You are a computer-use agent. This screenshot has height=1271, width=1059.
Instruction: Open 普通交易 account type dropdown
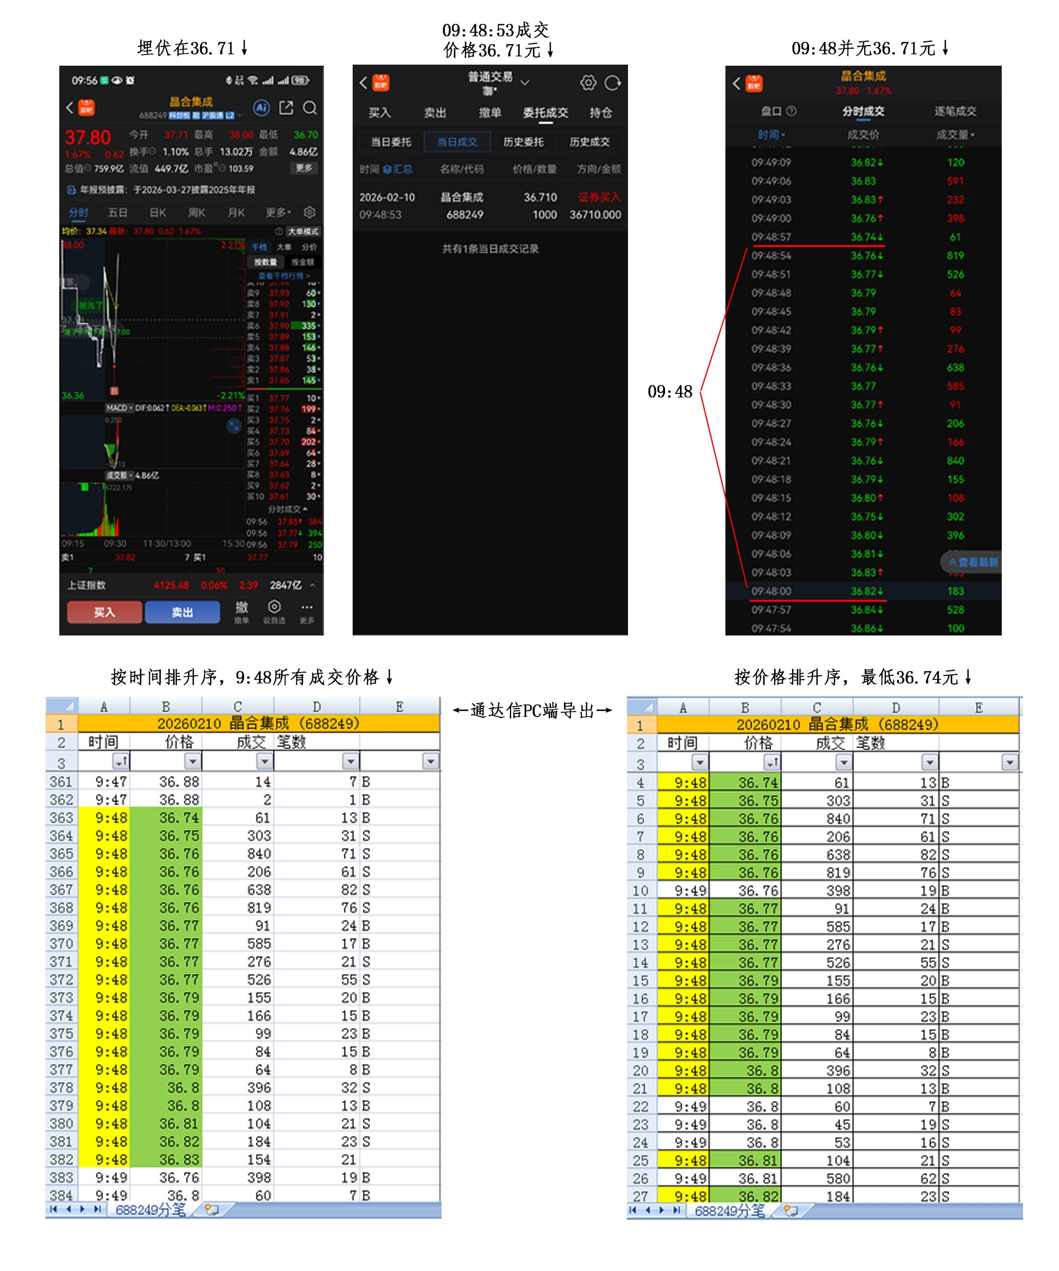coord(525,82)
